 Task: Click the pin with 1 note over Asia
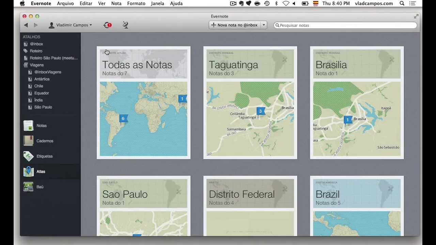point(182,99)
